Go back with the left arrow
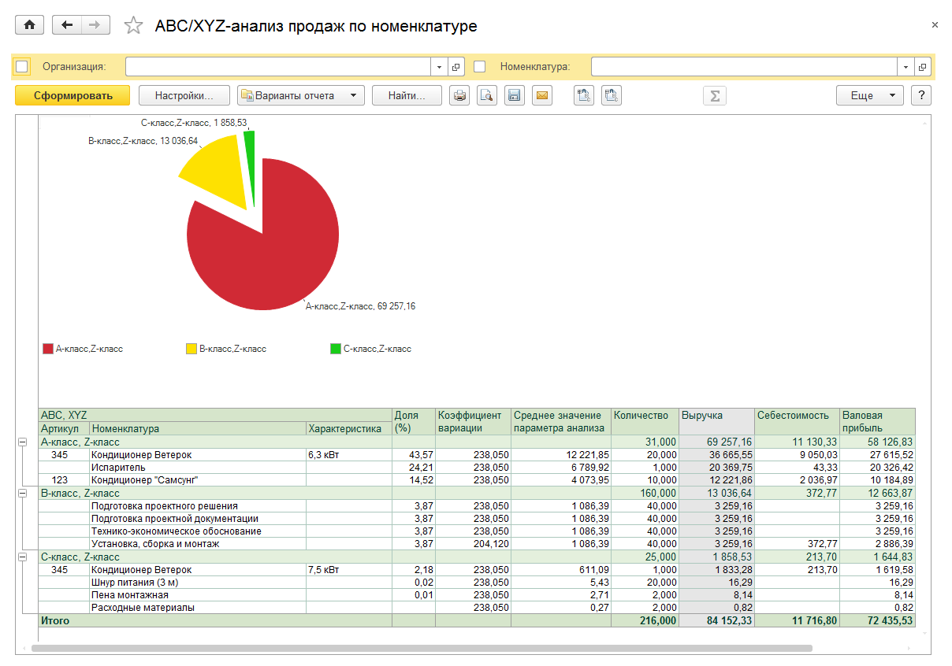952x666 pixels. tap(66, 25)
